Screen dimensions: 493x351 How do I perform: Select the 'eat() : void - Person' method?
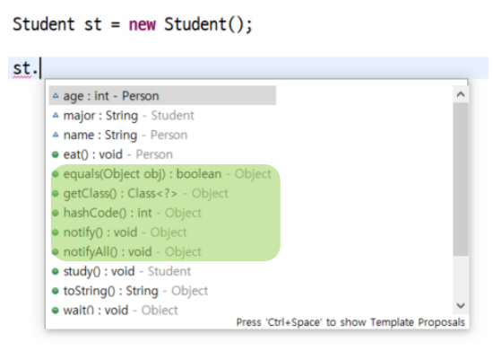pyautogui.click(x=113, y=154)
